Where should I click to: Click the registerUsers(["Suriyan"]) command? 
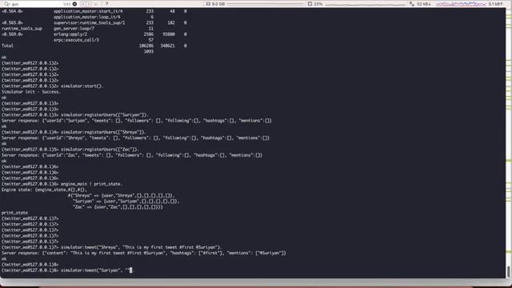click(x=105, y=115)
